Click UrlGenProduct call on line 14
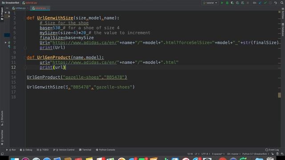 coord(77,77)
